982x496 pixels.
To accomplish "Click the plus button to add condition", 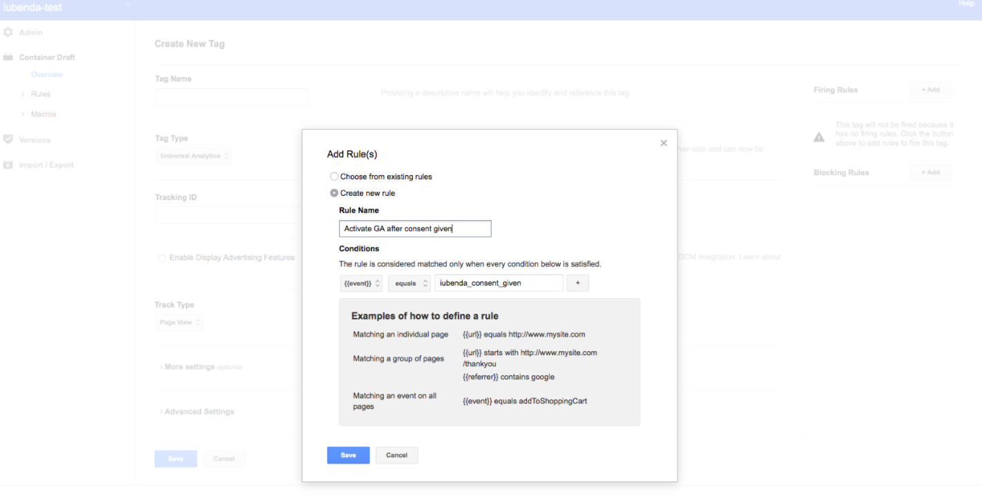I will [577, 283].
